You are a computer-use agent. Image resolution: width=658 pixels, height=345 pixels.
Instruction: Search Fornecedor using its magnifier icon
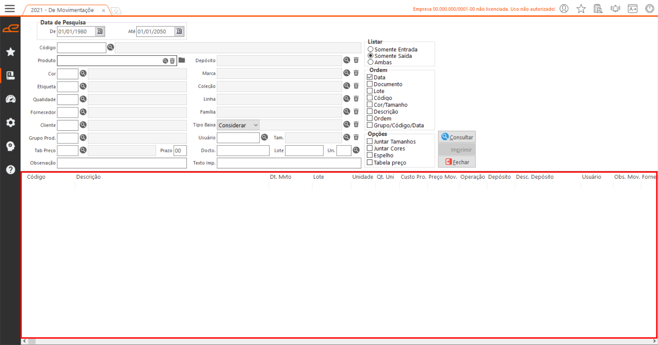pyautogui.click(x=83, y=112)
